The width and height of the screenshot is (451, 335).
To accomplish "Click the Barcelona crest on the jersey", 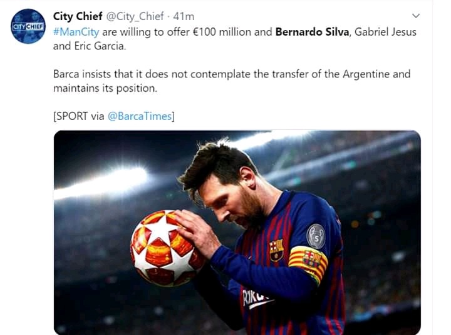I will (x=276, y=250).
